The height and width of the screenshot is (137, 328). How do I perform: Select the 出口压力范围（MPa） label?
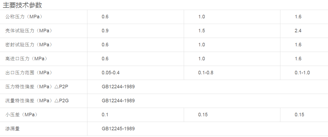tap(29, 73)
